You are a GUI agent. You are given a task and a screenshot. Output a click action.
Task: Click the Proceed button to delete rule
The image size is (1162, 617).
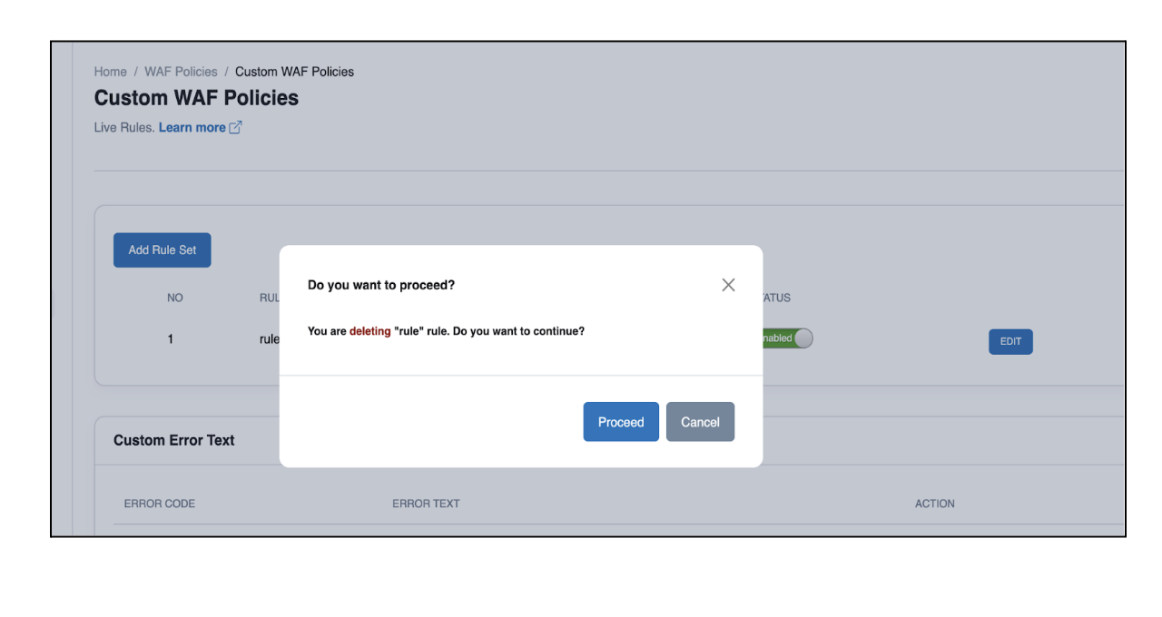(x=621, y=422)
